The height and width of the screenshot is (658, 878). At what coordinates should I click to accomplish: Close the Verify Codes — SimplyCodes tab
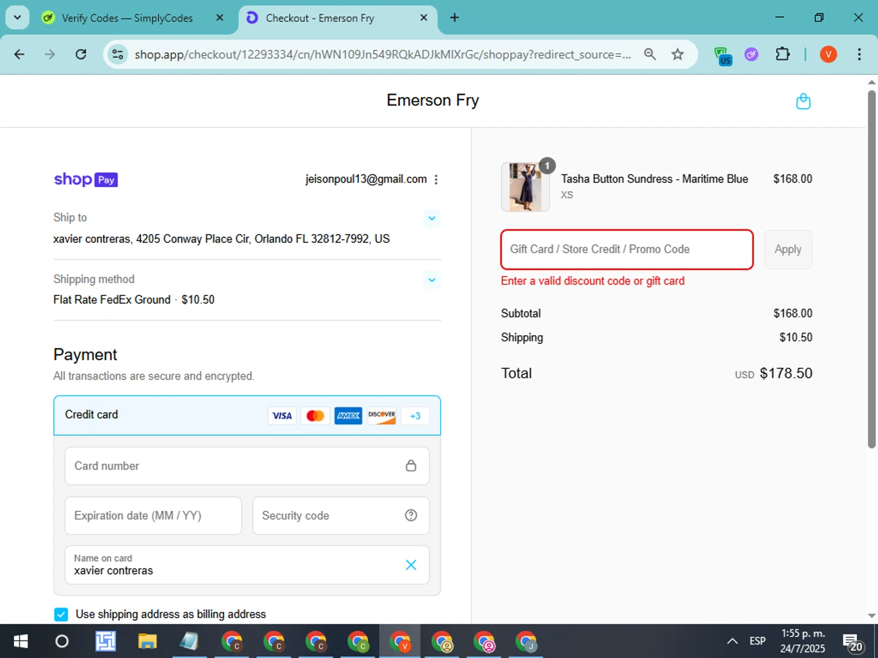tap(220, 18)
